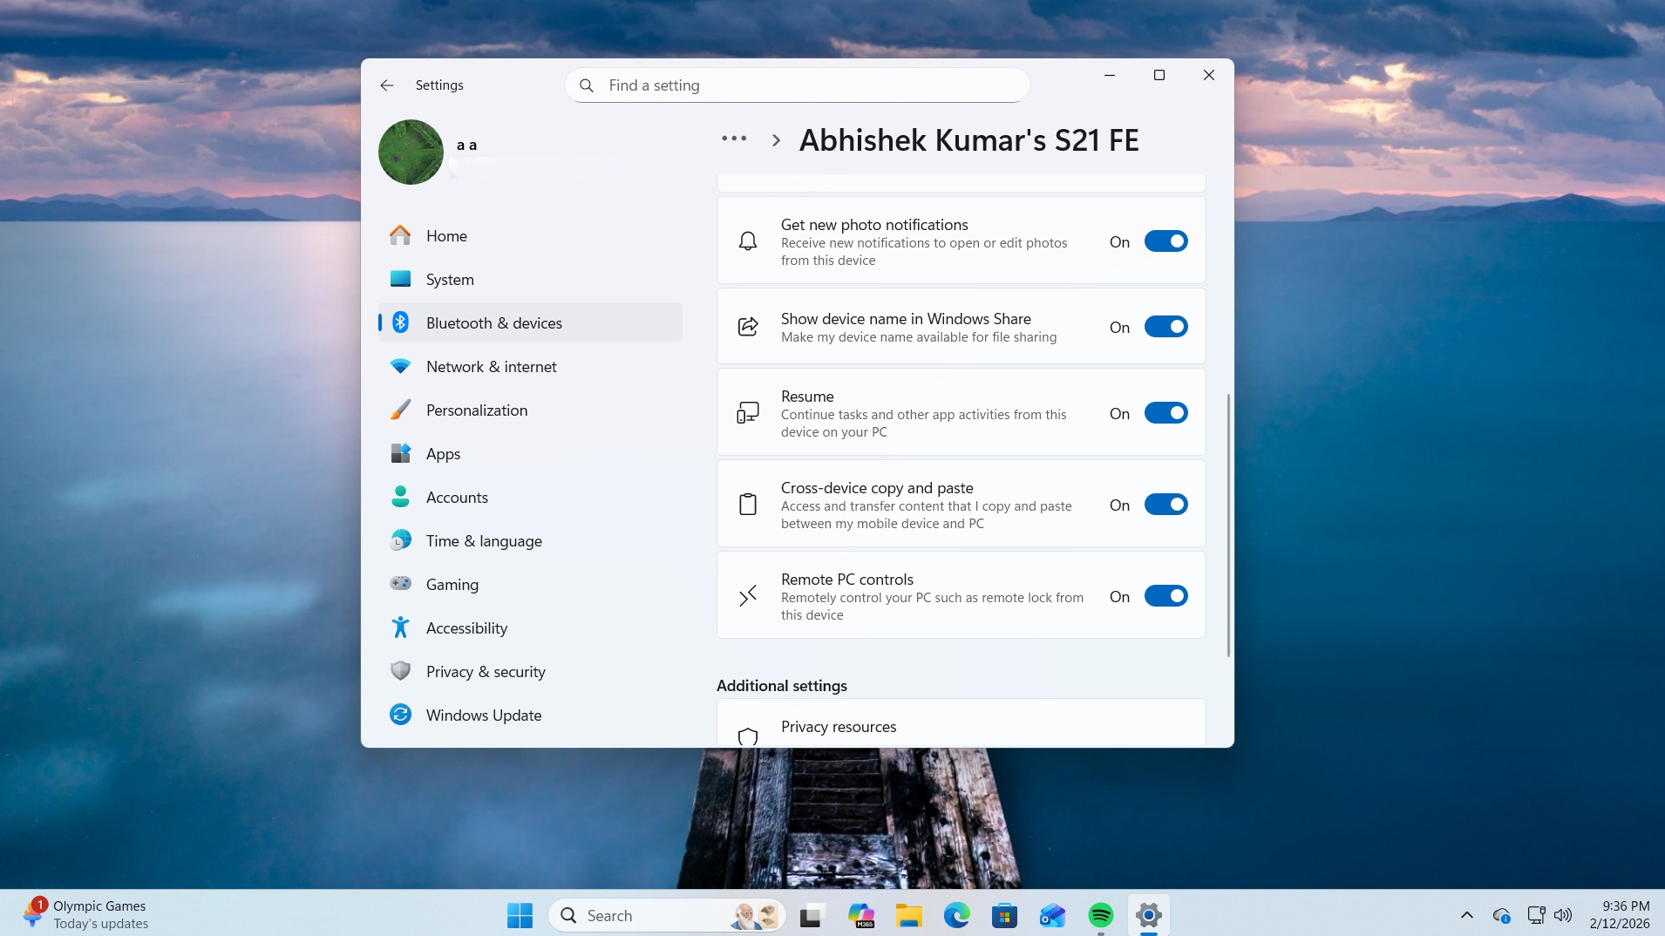
Task: Open Privacy resources under Additional settings
Action: [838, 726]
